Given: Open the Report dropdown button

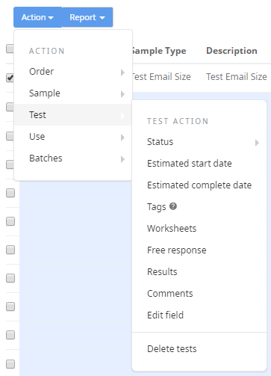Looking at the screenshot, I should coord(87,17).
